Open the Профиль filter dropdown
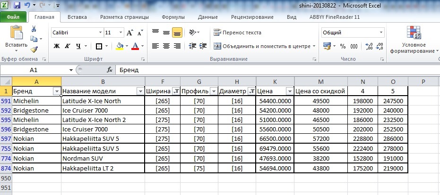 point(214,91)
